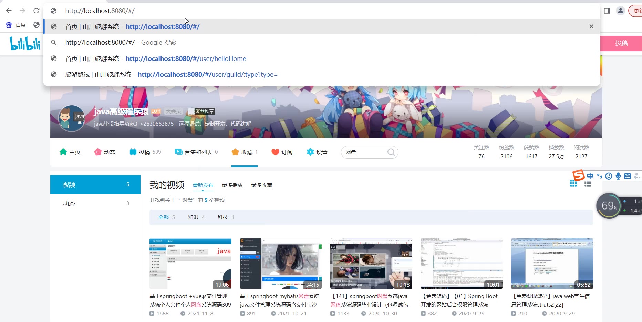Open the 动态 tab in navigation

point(105,152)
